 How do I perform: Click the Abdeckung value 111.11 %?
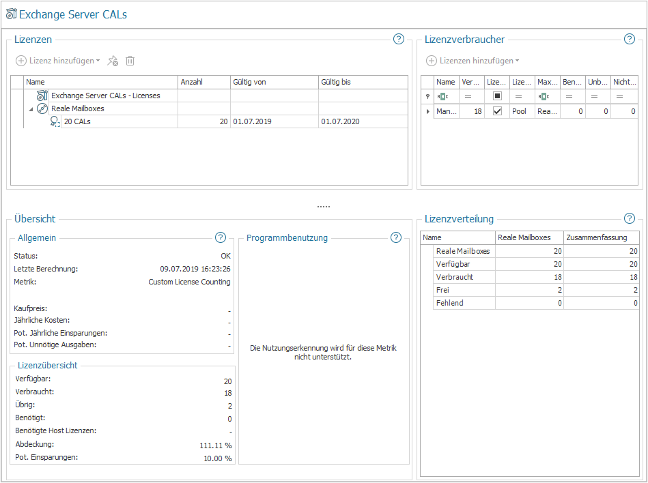[216, 445]
